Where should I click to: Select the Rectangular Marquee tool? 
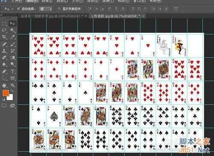click(x=4, y=23)
